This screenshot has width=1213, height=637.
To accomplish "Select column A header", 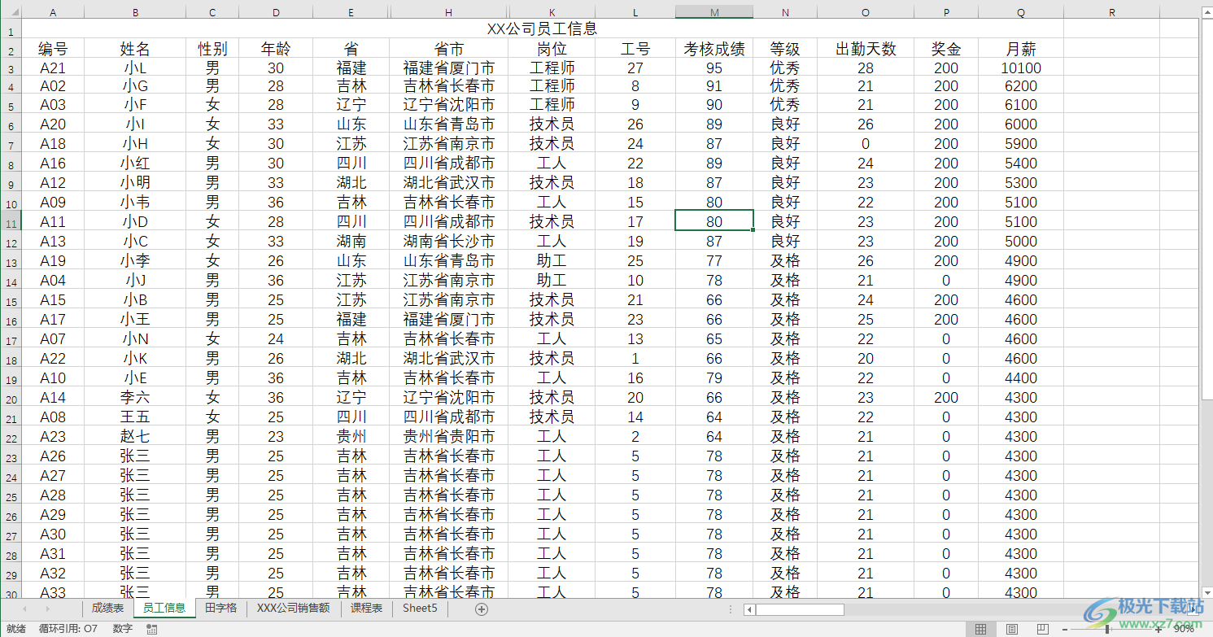I will (53, 12).
